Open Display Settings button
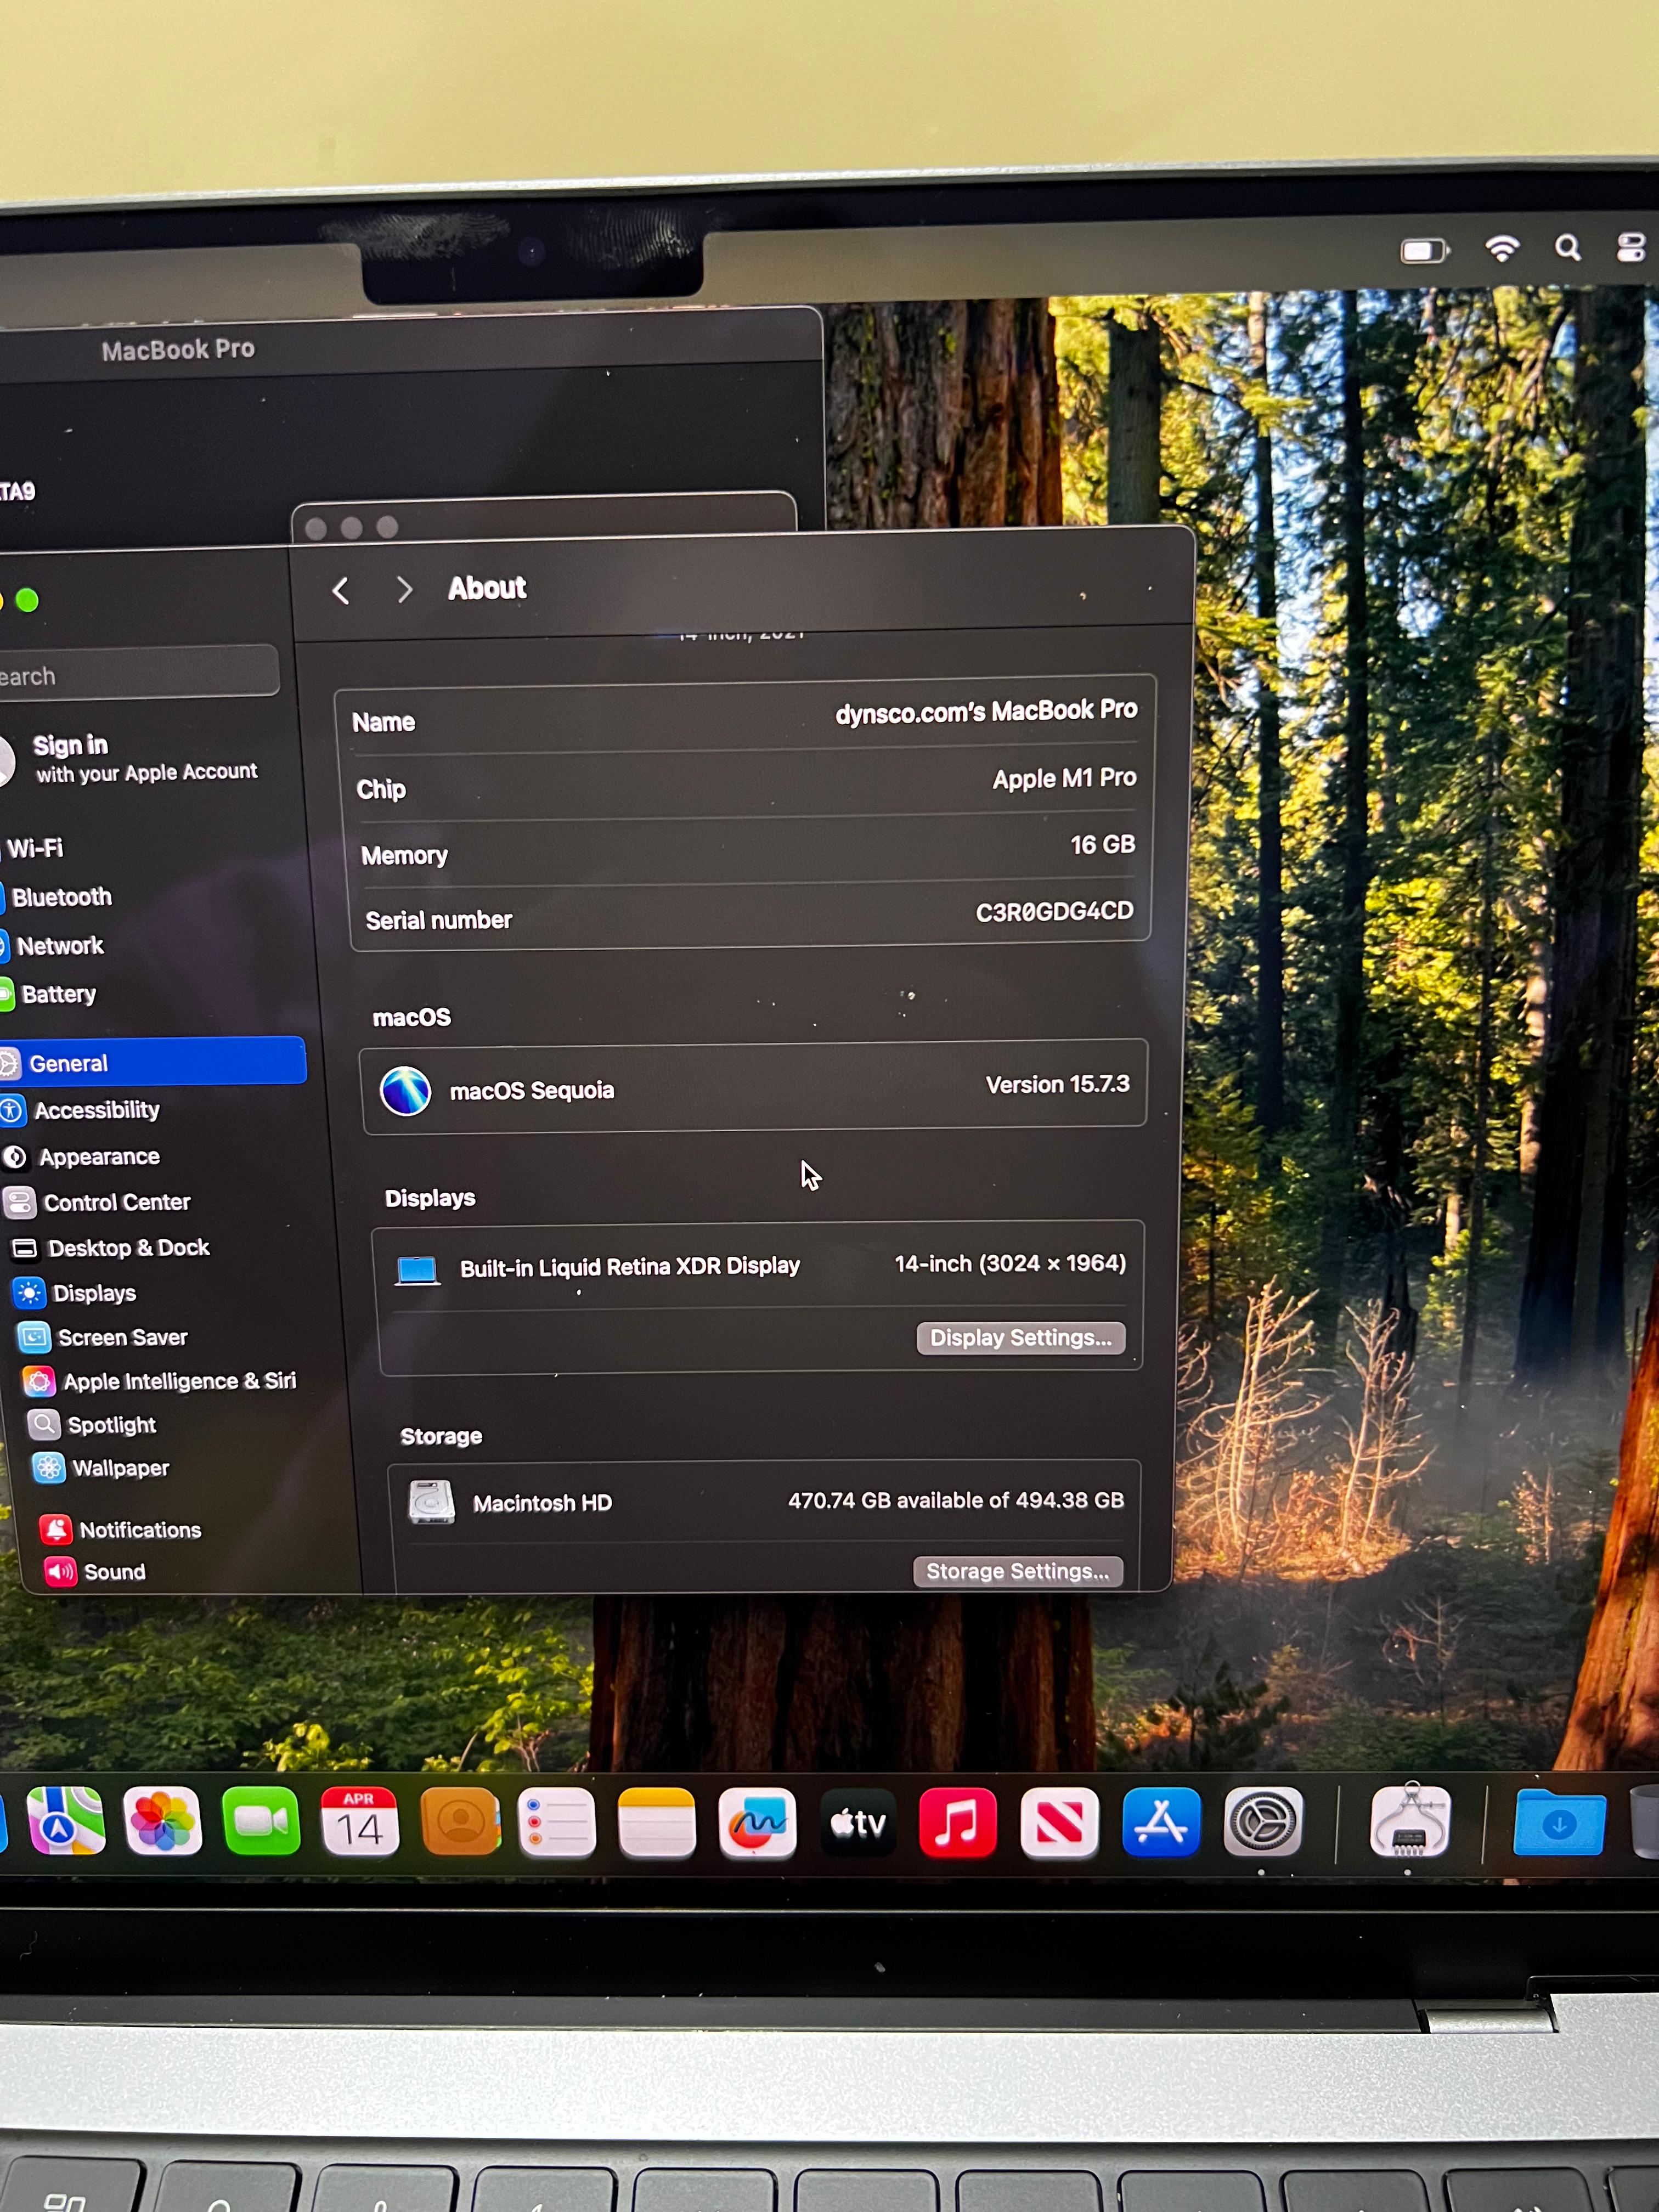The width and height of the screenshot is (1659, 2212). coord(1020,1338)
